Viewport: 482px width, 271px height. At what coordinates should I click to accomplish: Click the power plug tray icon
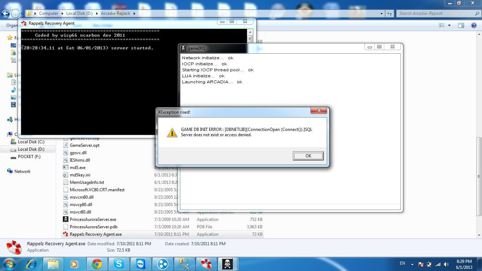tap(429, 264)
